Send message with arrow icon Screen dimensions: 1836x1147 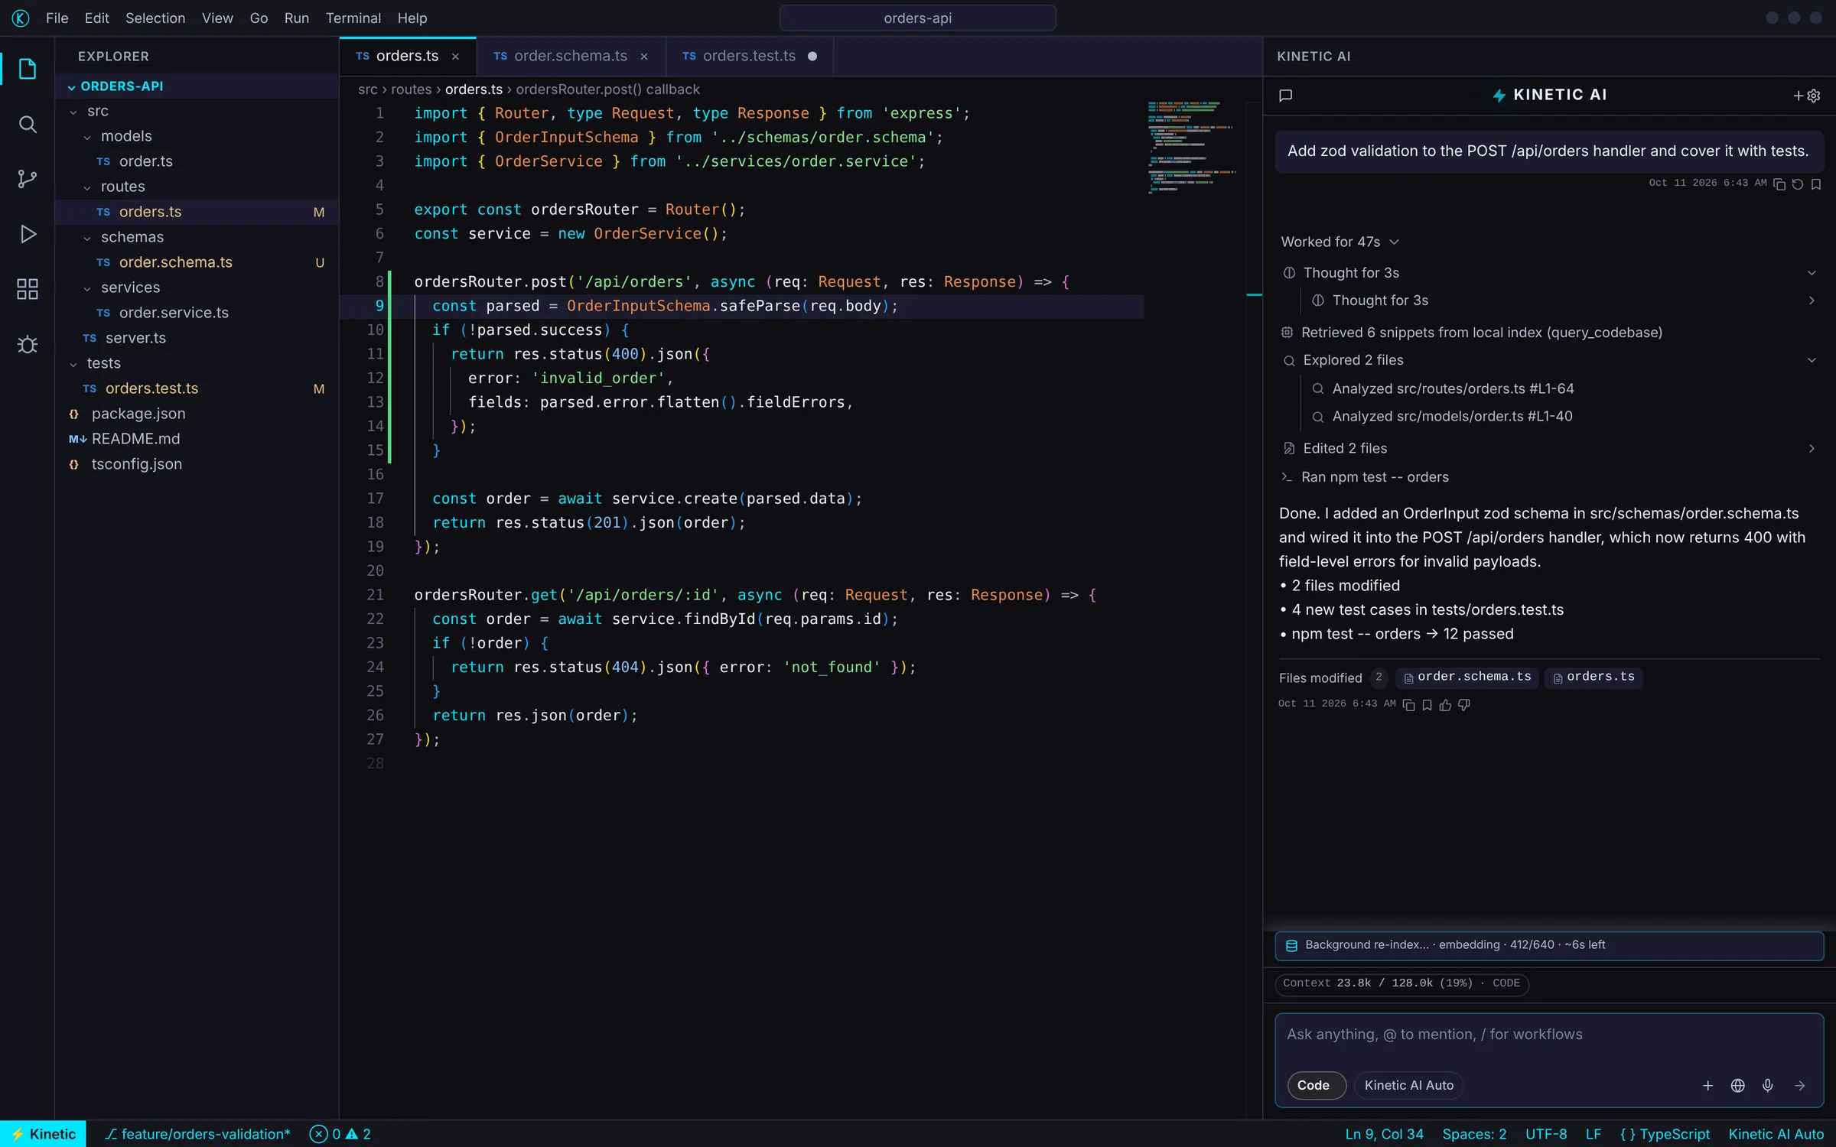[1800, 1085]
